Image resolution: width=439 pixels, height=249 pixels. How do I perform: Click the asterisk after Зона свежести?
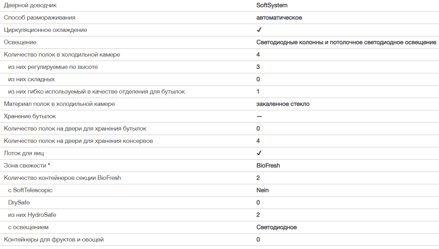(49, 165)
